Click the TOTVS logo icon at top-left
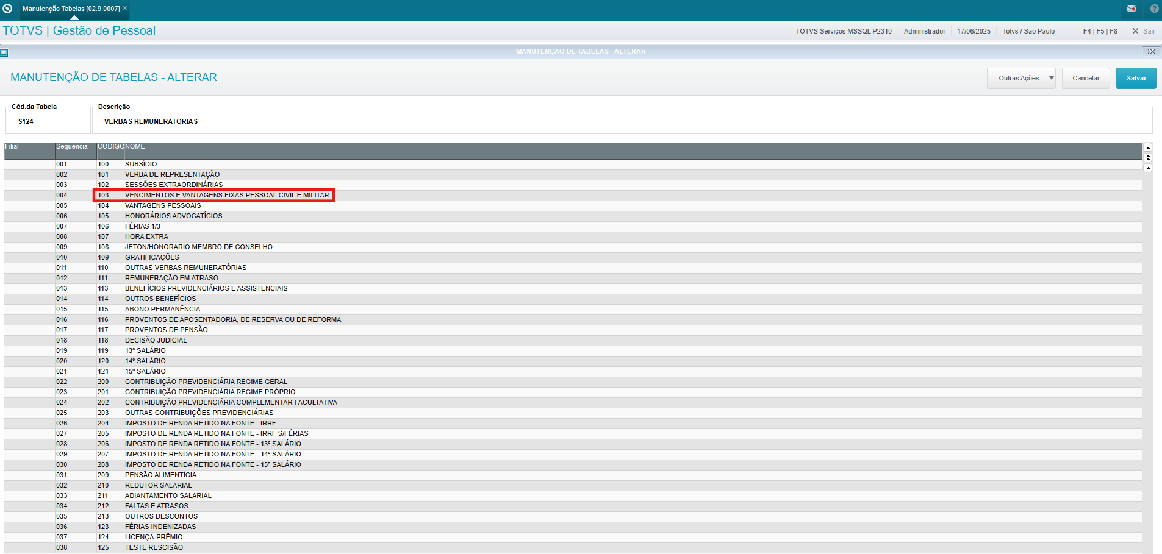1162x554 pixels. point(7,9)
